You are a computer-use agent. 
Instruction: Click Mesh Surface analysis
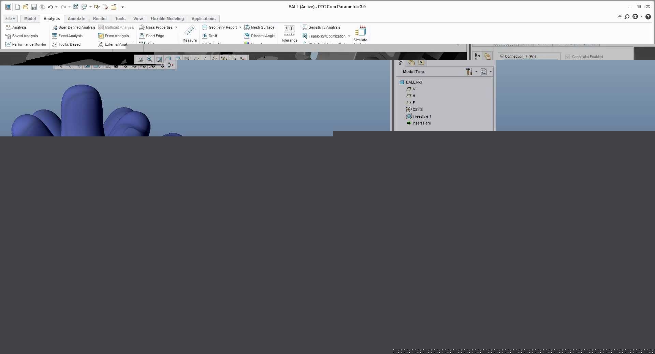259,27
